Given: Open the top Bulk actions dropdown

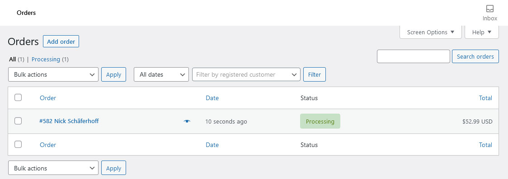Looking at the screenshot, I should pyautogui.click(x=53, y=74).
